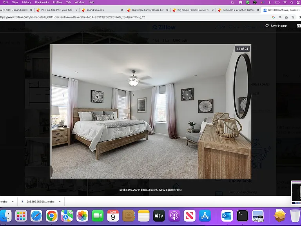Click the battery icon in menu bar

coord(277,2)
